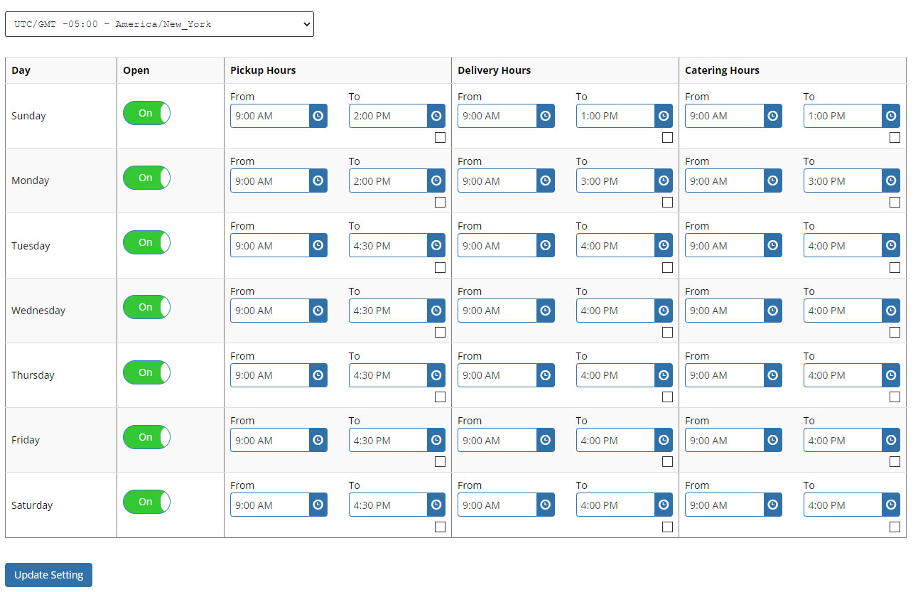Open clock picker for Thursday Delivery From
Screen dimensions: 918x592
546,375
